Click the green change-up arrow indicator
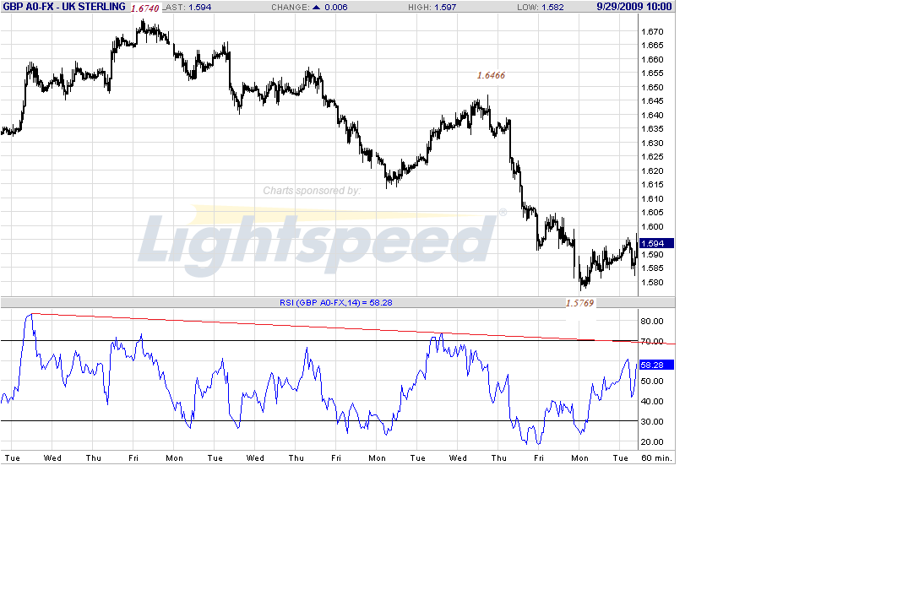The height and width of the screenshot is (590, 919). (x=317, y=7)
